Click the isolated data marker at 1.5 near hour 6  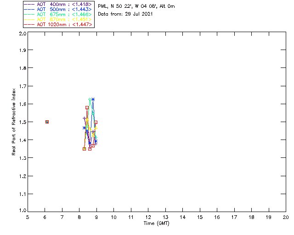[x=47, y=122]
